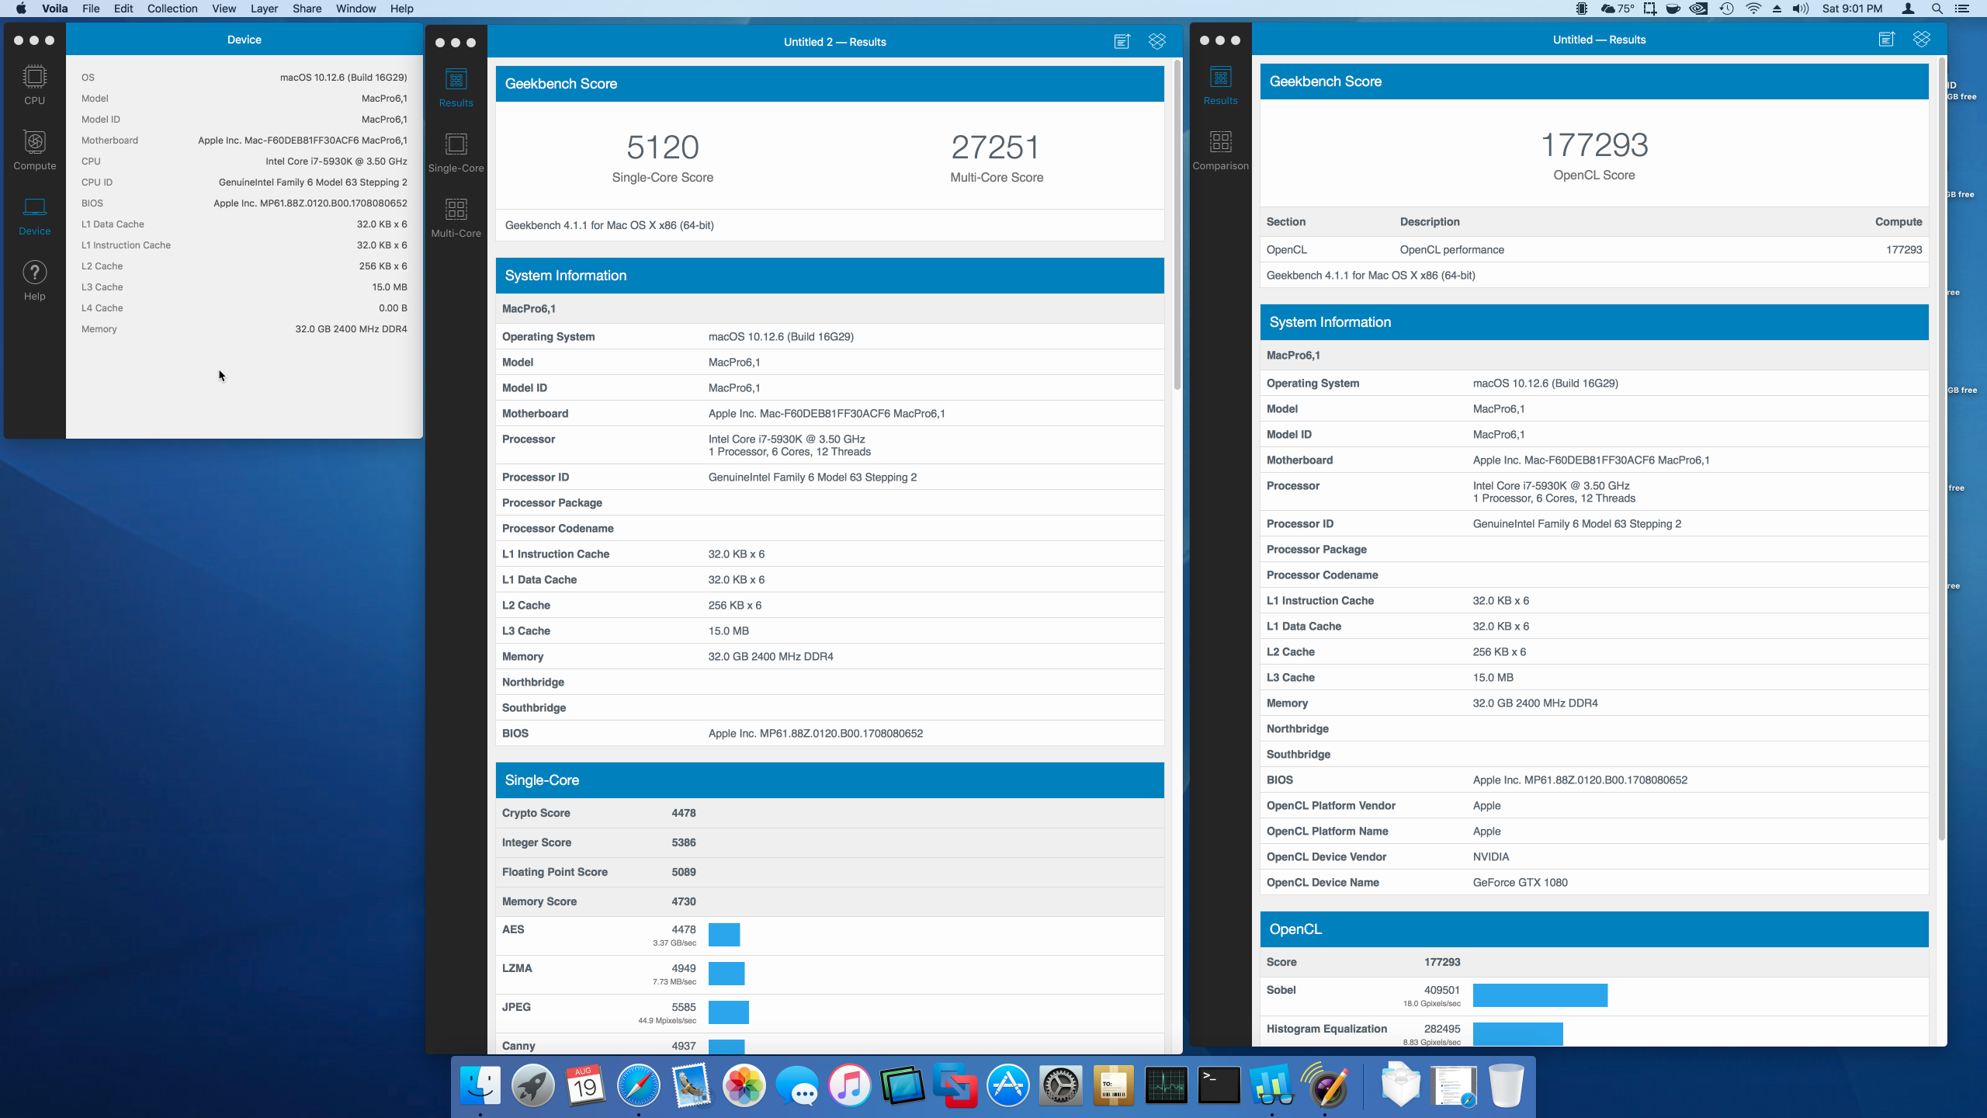
Task: Open the Layer menu
Action: [x=264, y=9]
